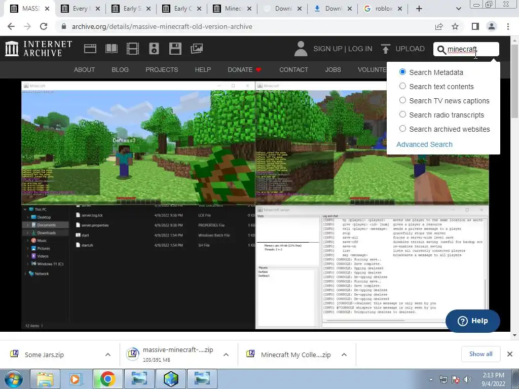This screenshot has width=519, height=389.
Task: Click LOG IN link
Action: point(360,49)
